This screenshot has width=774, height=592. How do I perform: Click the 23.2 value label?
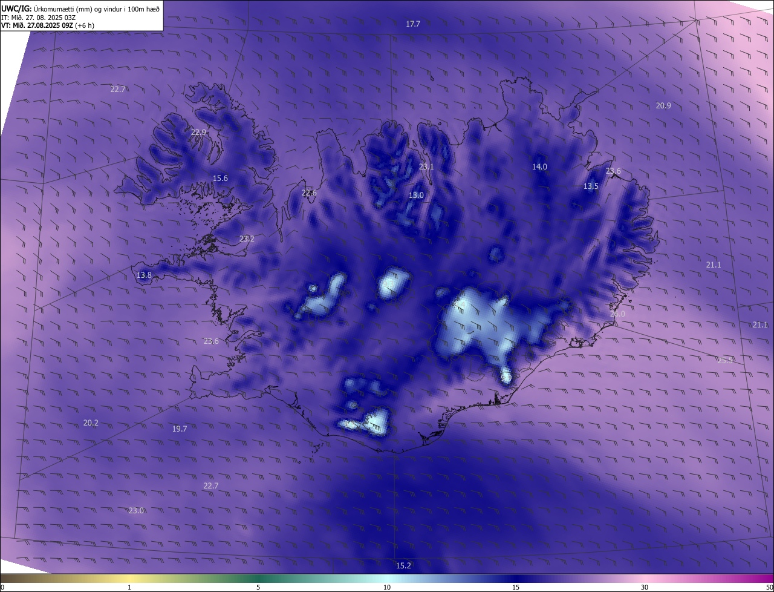point(247,238)
